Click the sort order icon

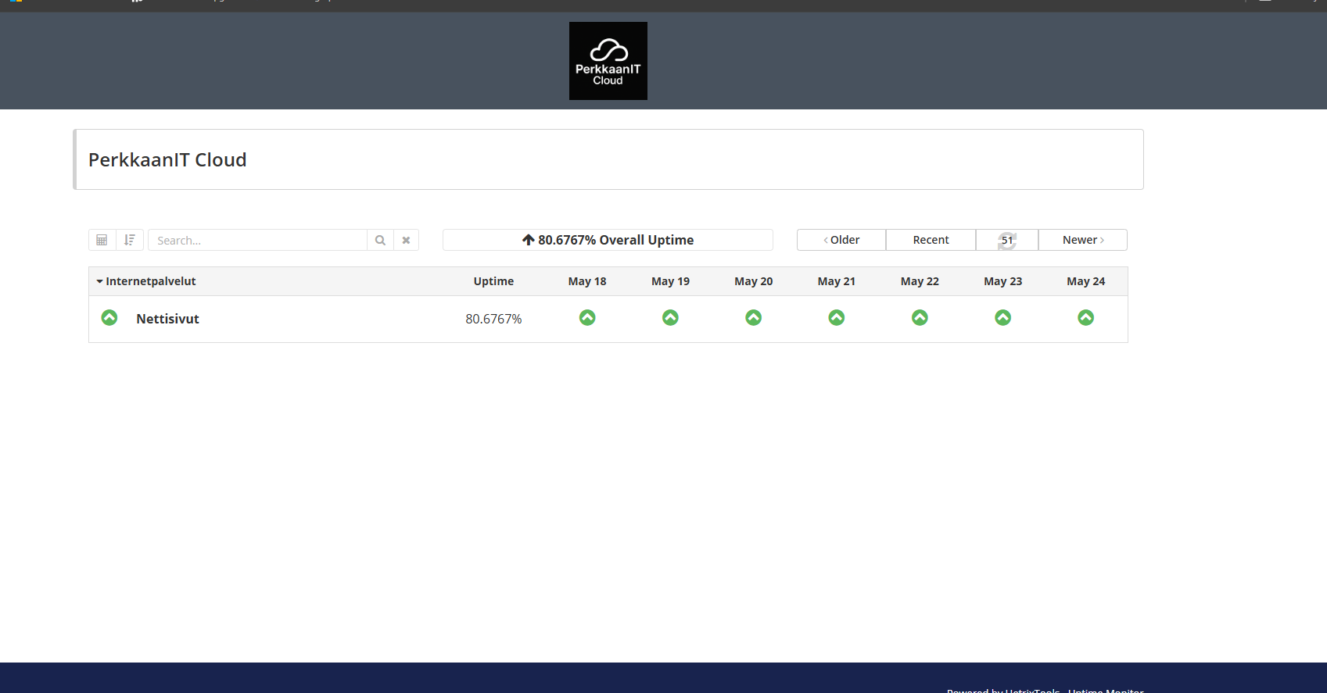pyautogui.click(x=130, y=240)
